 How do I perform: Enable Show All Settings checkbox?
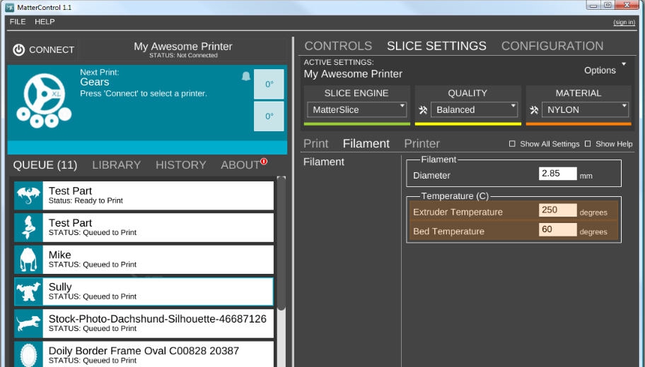click(512, 144)
